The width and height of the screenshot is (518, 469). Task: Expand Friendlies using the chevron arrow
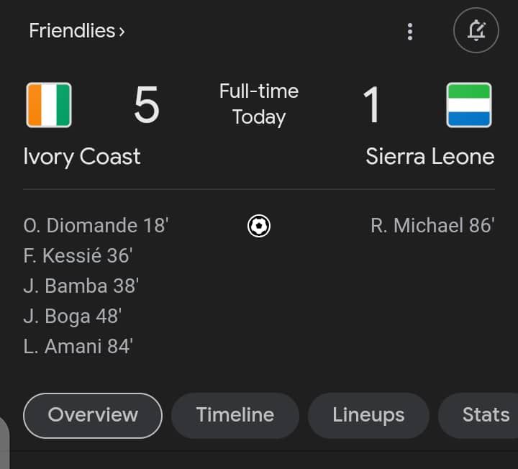click(x=122, y=32)
